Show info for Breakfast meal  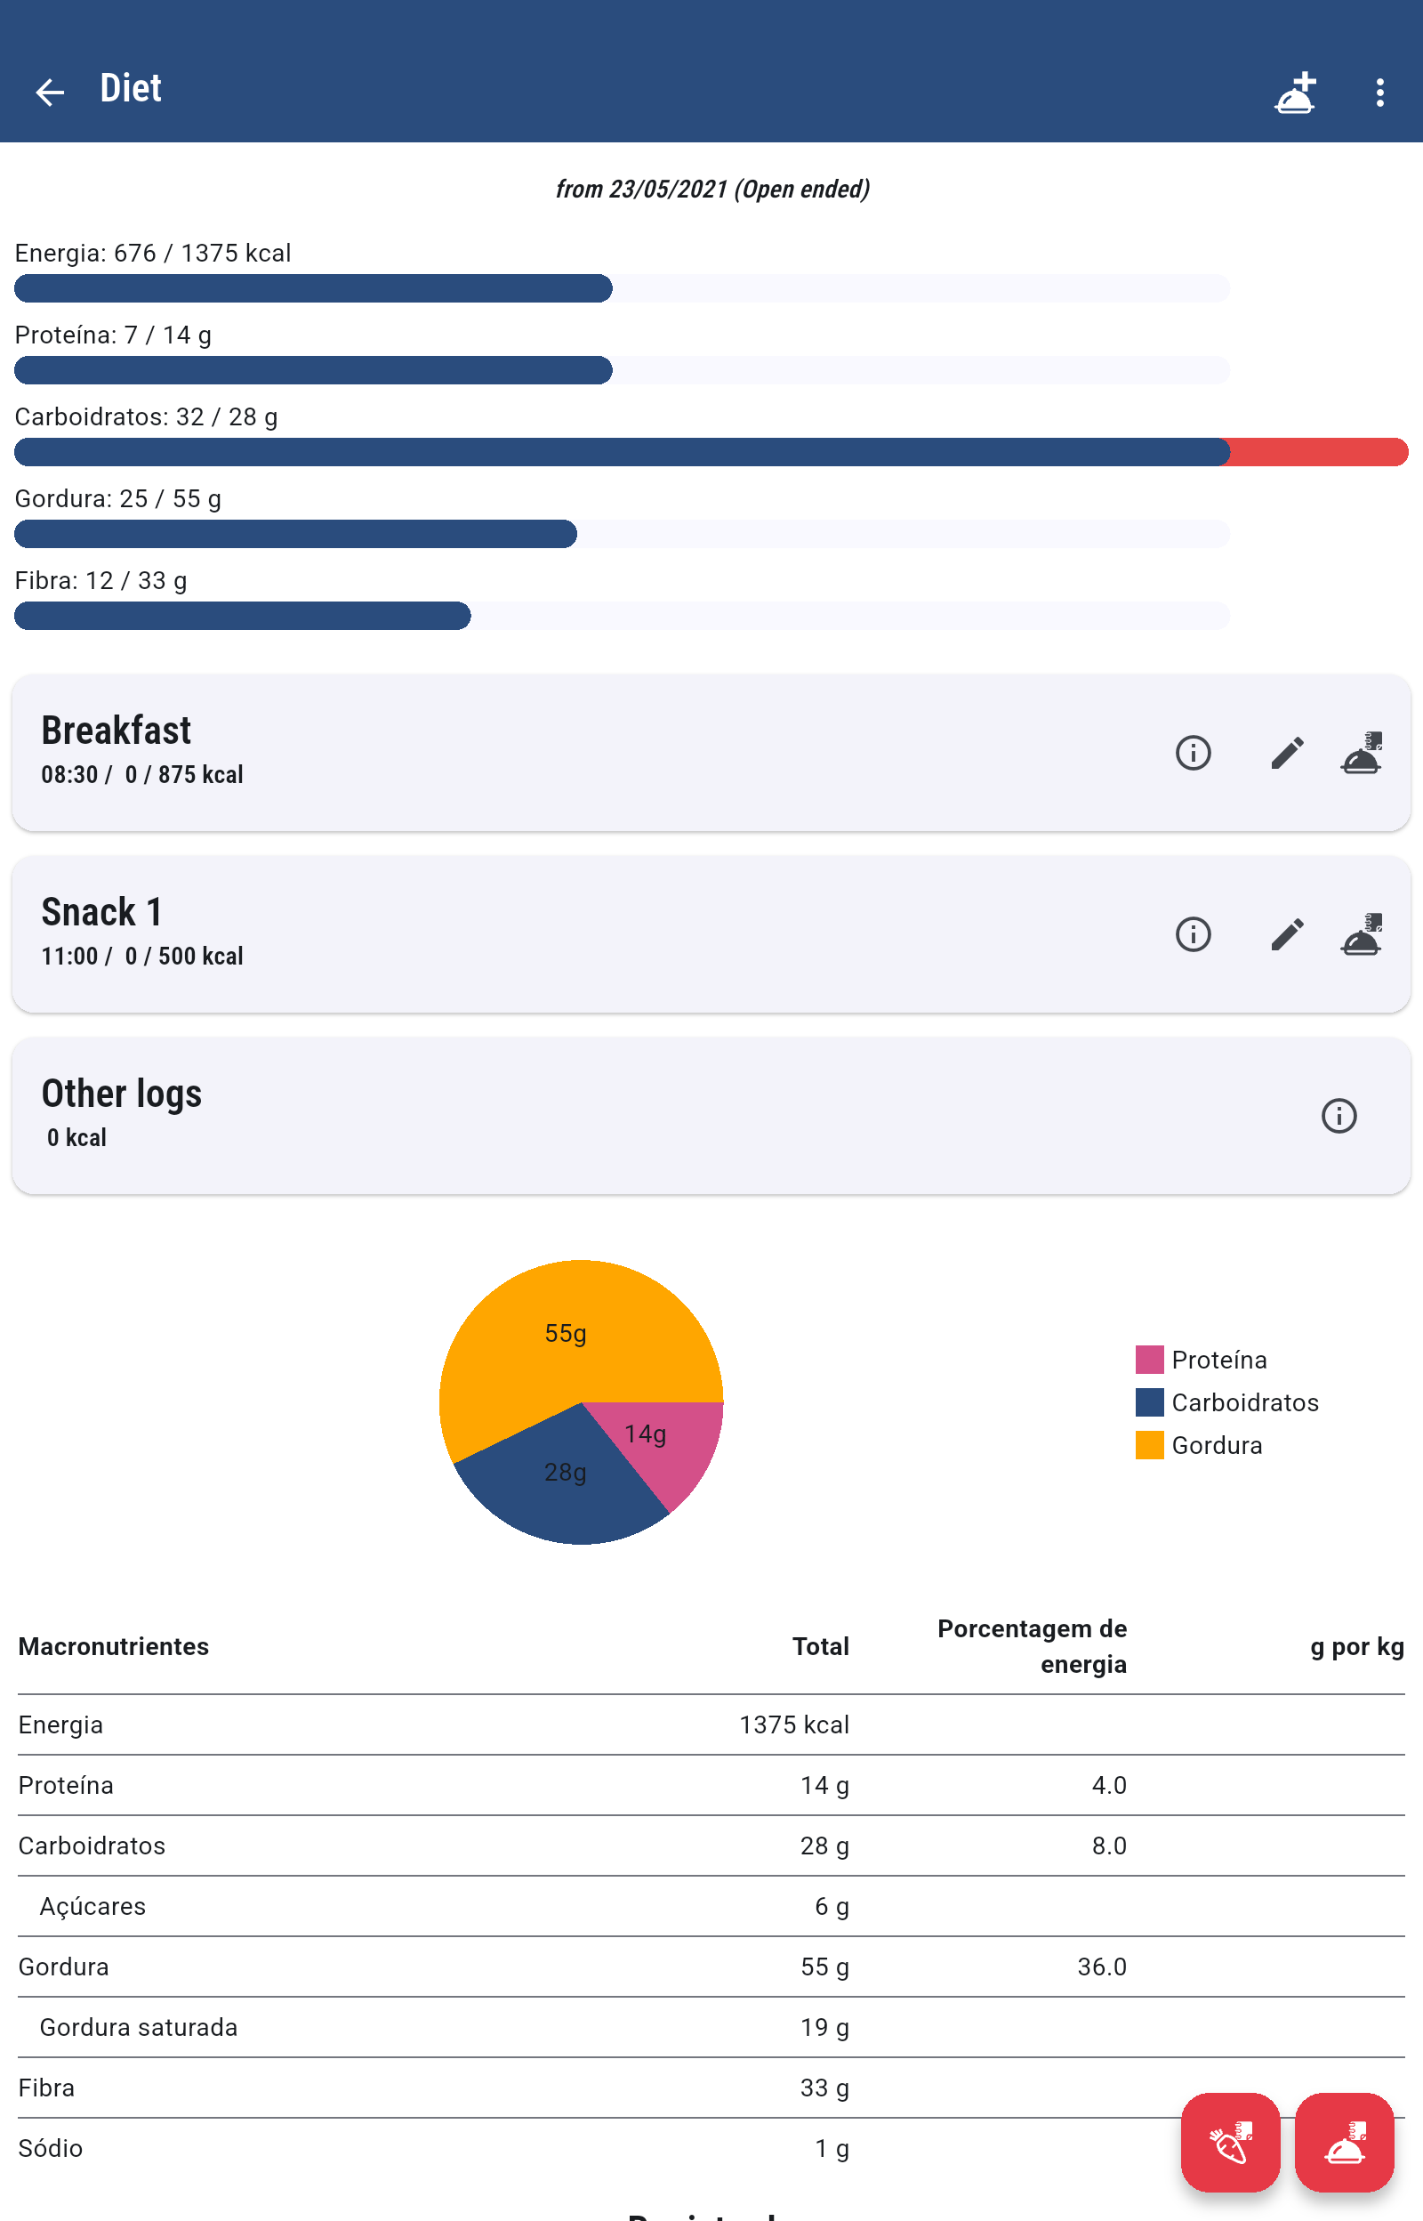1192,753
